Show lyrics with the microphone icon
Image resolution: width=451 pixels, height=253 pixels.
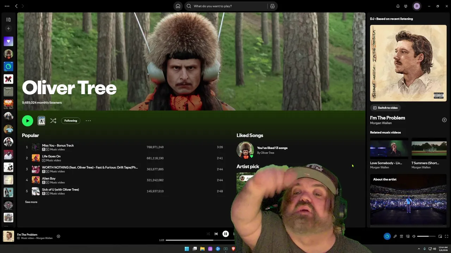(395, 236)
